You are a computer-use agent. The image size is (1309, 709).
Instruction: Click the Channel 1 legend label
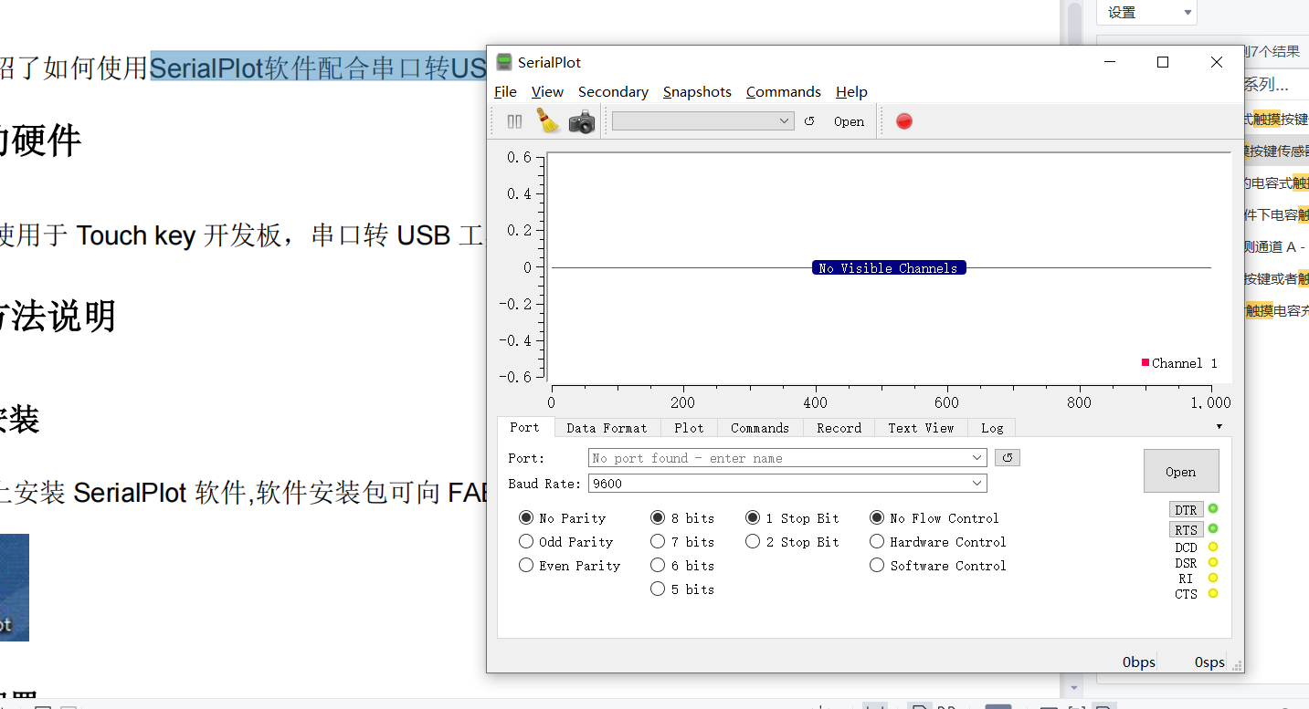coord(1185,363)
